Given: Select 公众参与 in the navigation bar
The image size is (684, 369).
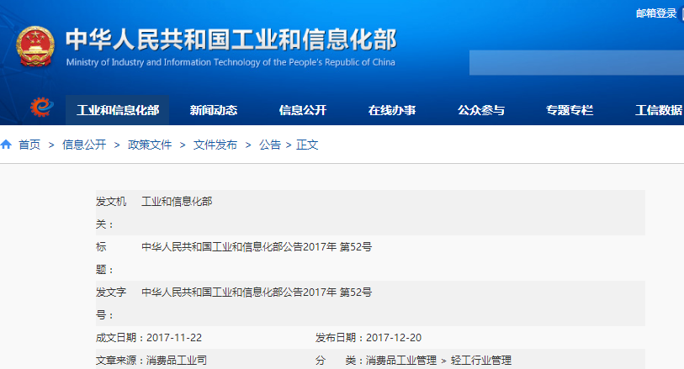Looking at the screenshot, I should click(481, 110).
